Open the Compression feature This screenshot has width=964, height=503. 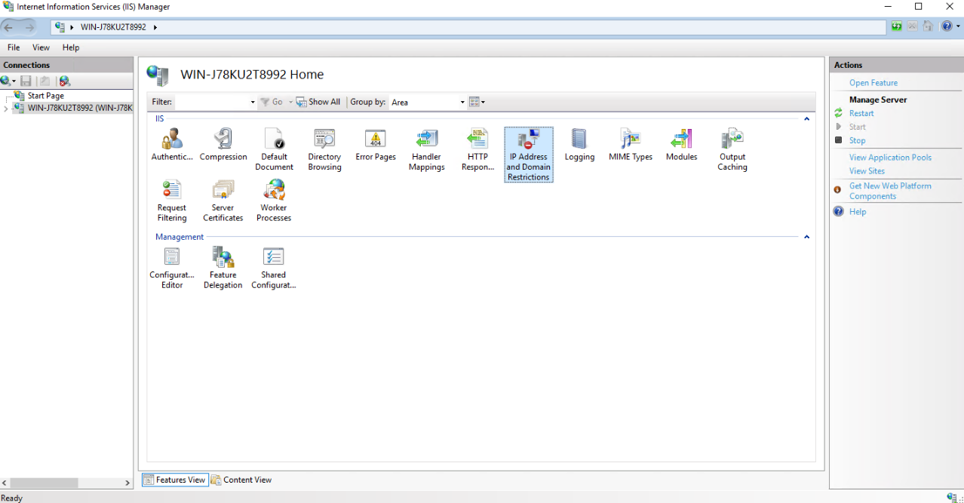pos(223,145)
